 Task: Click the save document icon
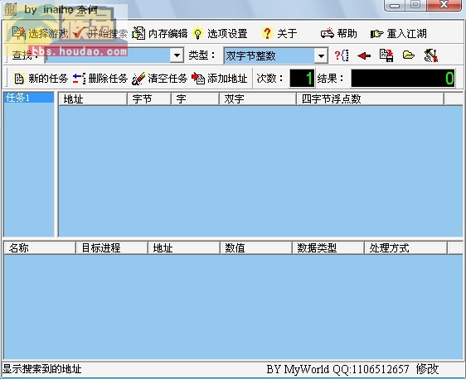[386, 55]
